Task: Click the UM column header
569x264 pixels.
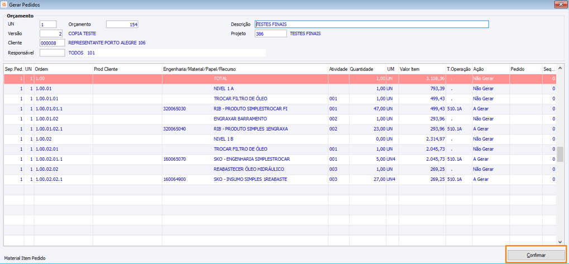Action: (392, 69)
